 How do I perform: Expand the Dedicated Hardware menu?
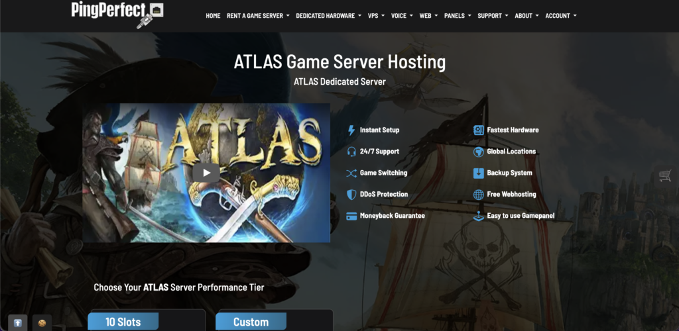(x=328, y=16)
